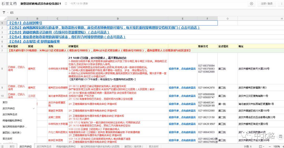Choose 索引 in sheet list popup
Screen dimensions: 284x148
18,102
